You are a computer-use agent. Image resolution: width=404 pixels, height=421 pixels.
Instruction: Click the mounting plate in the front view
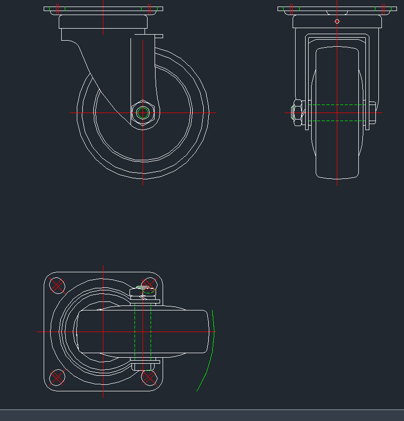(337, 9)
